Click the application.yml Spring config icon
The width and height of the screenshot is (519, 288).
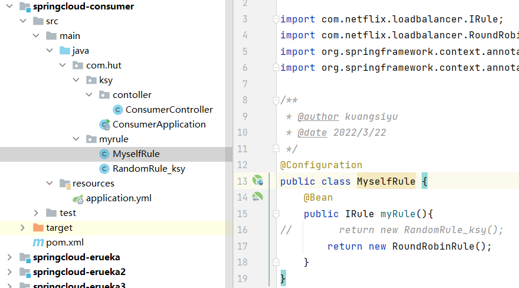point(78,199)
